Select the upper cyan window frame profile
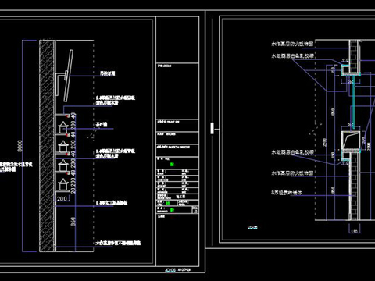Viewport: 375px width, 281px height. point(351,70)
